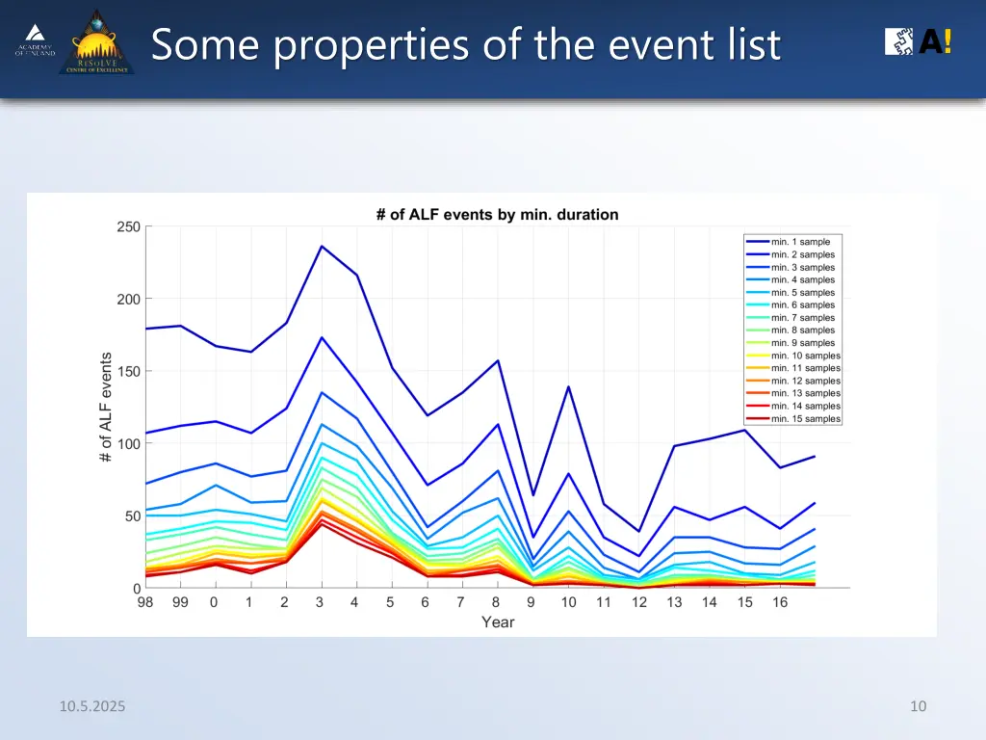Click y-axis tick value 50
This screenshot has height=740, width=986.
133,516
